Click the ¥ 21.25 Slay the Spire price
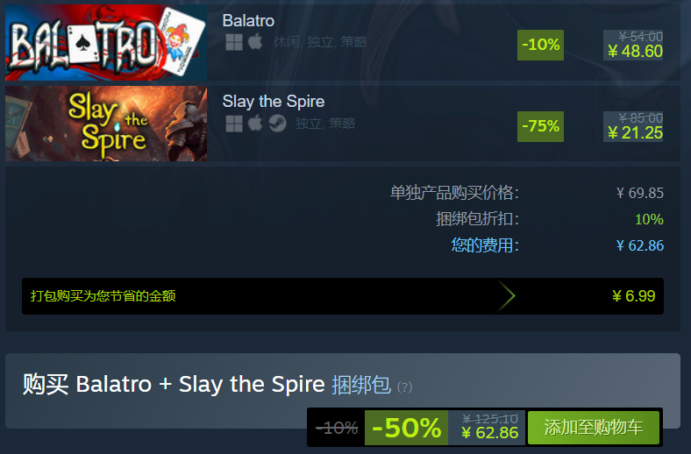691x454 pixels. [635, 133]
